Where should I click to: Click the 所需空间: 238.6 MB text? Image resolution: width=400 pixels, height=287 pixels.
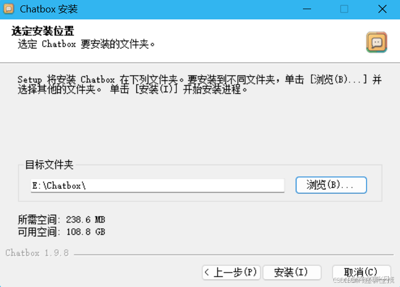click(x=61, y=220)
